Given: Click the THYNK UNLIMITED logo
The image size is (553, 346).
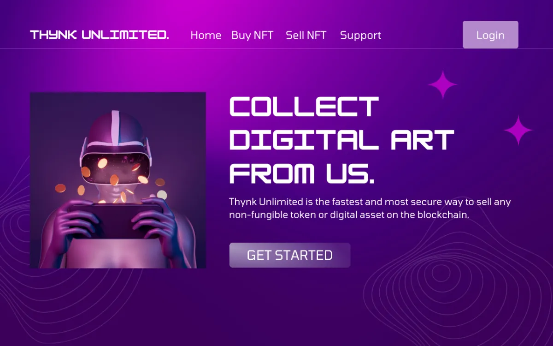Looking at the screenshot, I should coord(100,35).
